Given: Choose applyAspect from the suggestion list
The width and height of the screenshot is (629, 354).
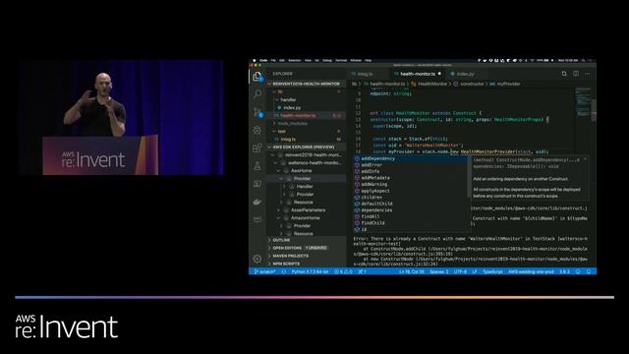Looking at the screenshot, I should coord(410,191).
